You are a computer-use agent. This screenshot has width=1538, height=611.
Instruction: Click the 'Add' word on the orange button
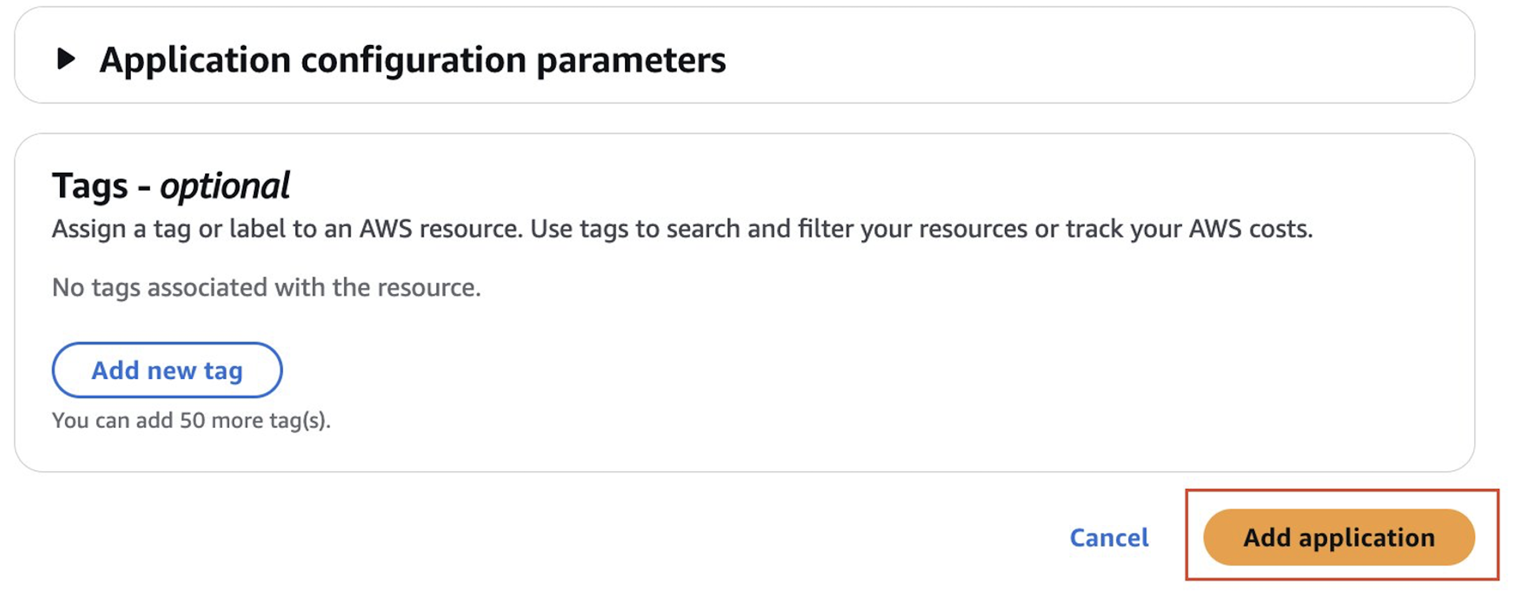point(1267,538)
